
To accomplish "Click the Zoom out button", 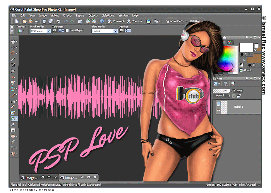I will [x=116, y=21].
